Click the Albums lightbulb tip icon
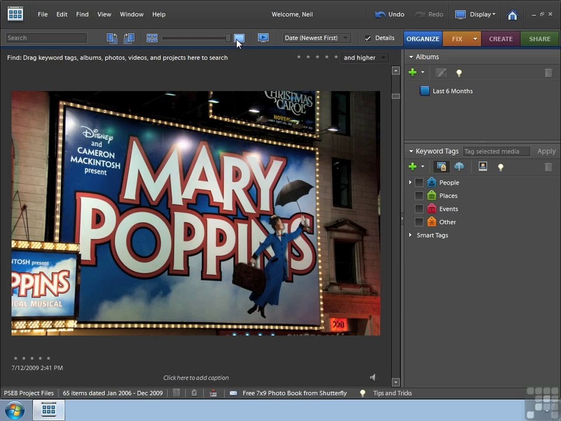Viewport: 561px width, 421px height. pyautogui.click(x=459, y=73)
